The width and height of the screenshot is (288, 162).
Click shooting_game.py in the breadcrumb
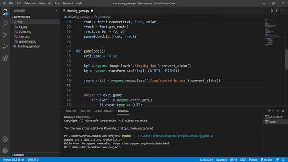79,17
